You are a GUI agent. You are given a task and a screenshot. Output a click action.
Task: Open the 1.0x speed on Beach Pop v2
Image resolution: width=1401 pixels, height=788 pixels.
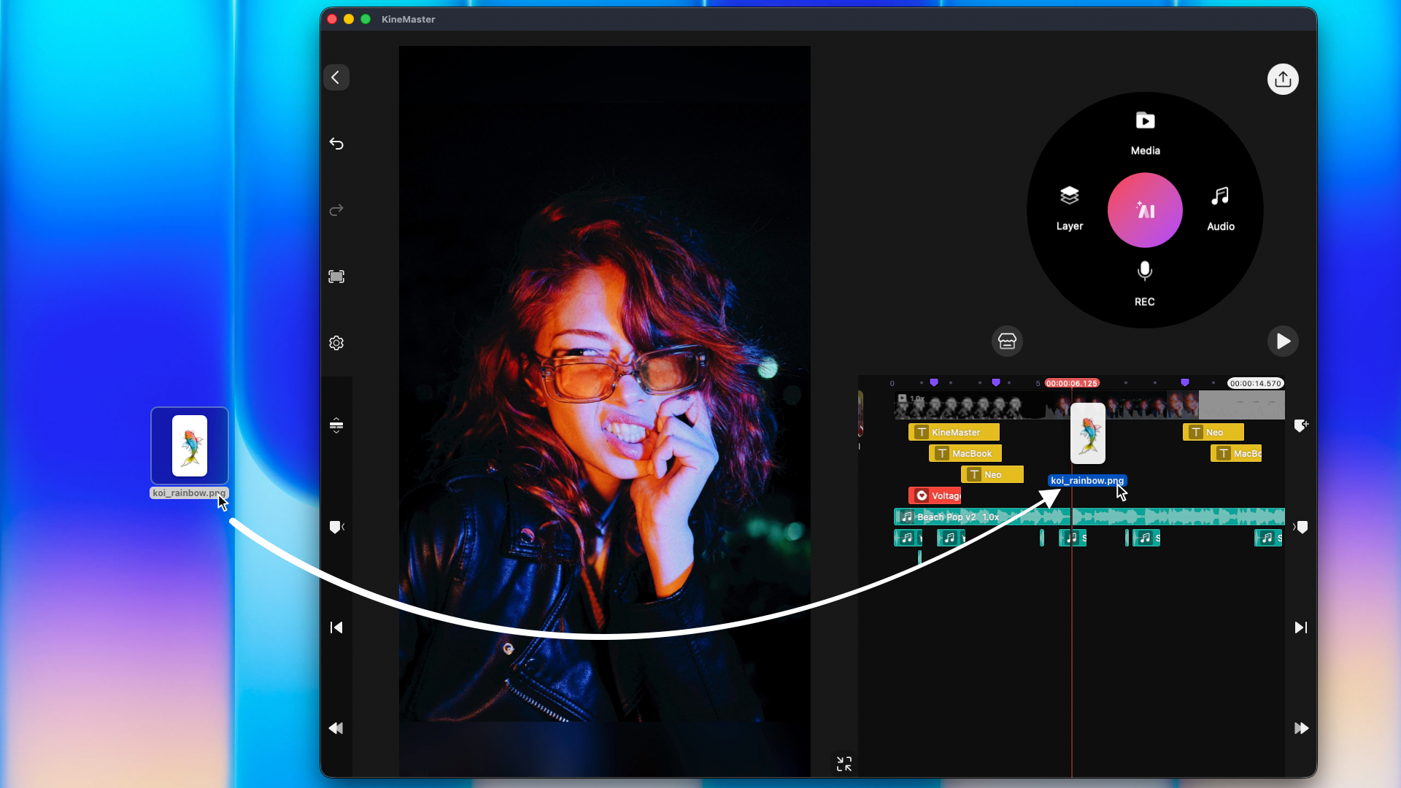[x=991, y=517]
